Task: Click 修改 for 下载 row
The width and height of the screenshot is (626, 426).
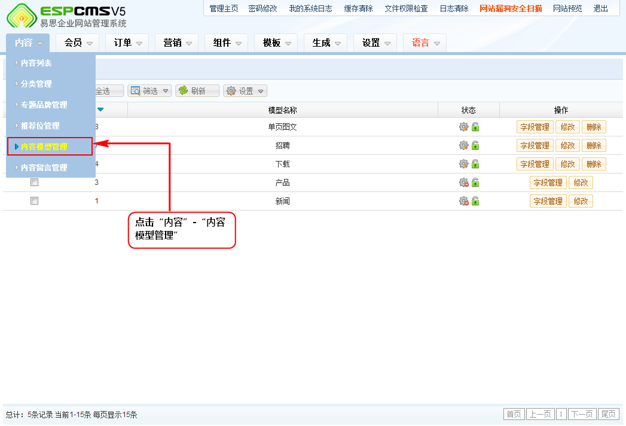Action: pos(567,164)
